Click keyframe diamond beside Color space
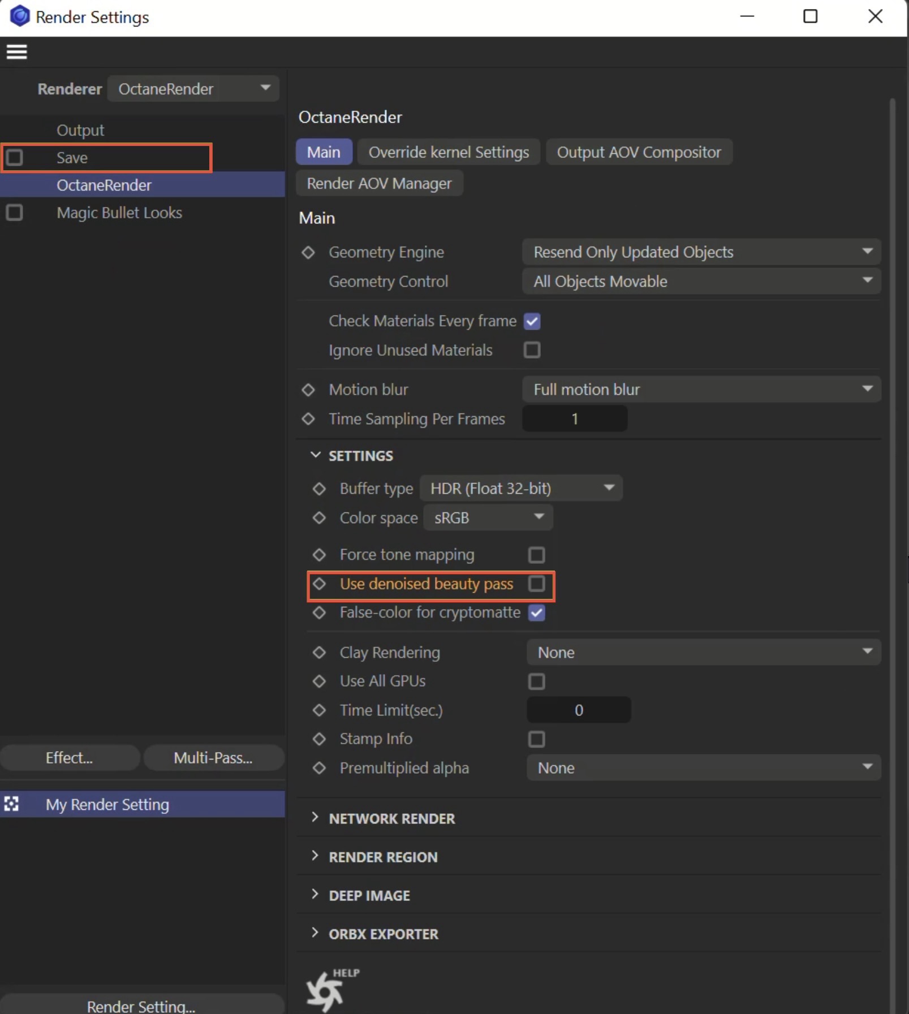Viewport: 909px width, 1014px height. [320, 518]
